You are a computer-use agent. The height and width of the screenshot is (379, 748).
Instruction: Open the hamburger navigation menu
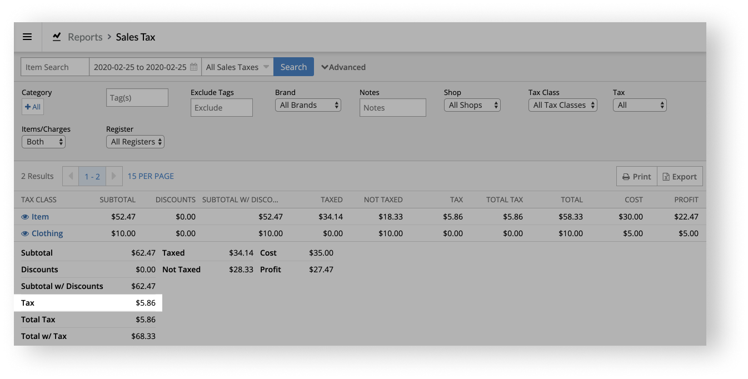click(27, 37)
